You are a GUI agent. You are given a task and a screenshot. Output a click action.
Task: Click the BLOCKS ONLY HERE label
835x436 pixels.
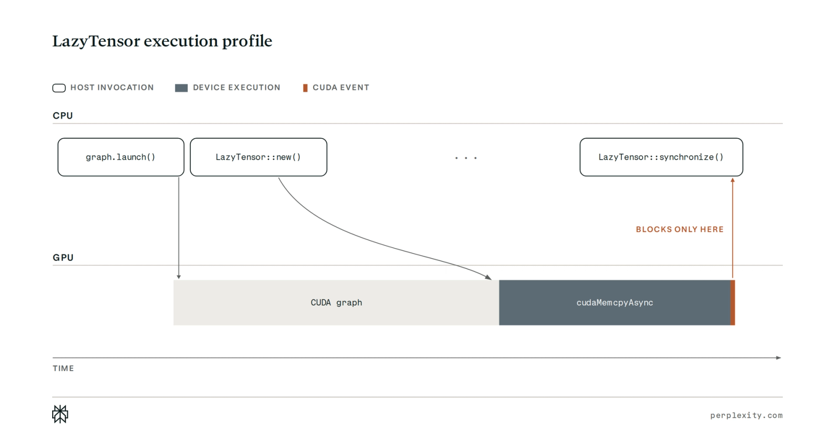(679, 229)
